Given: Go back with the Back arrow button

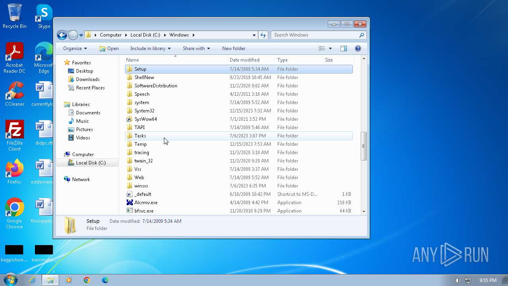Looking at the screenshot, I should (x=62, y=35).
